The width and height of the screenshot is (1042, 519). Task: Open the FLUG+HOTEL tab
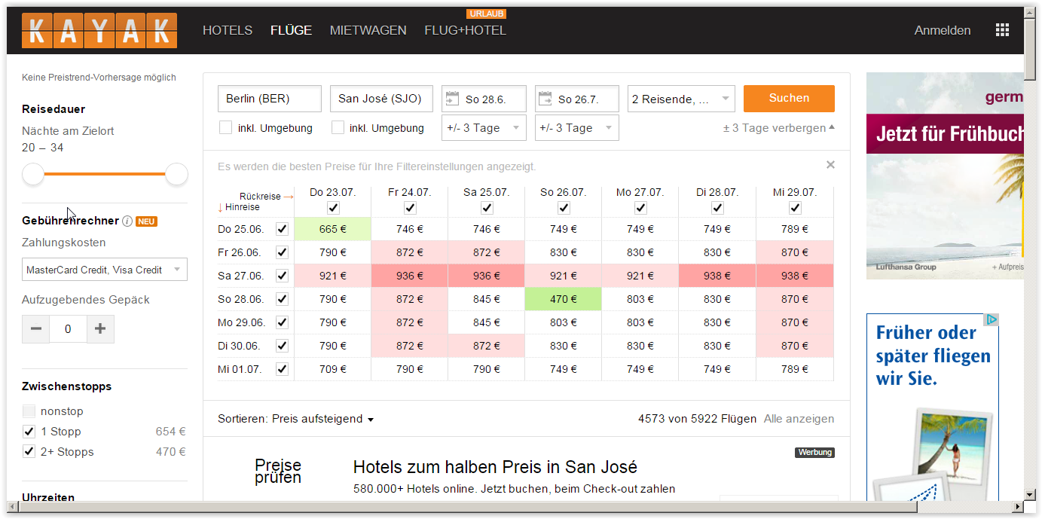click(x=465, y=31)
